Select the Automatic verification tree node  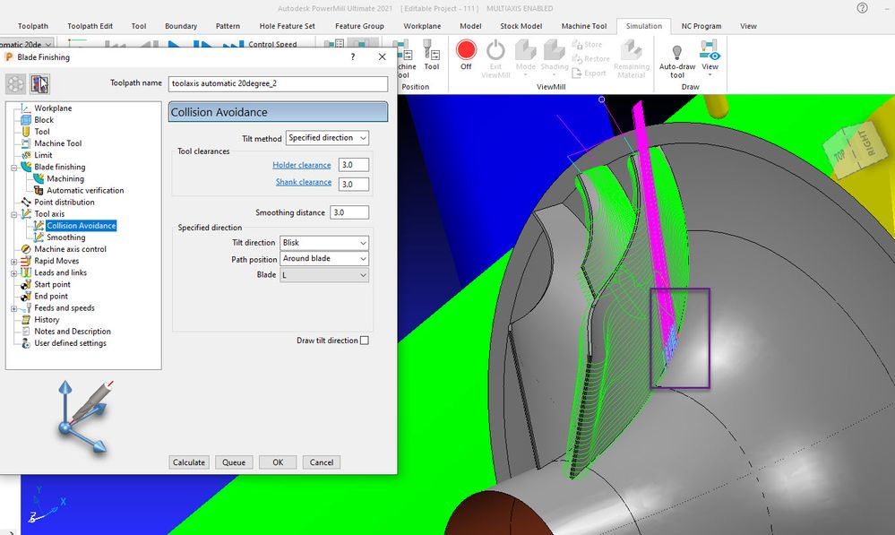[85, 190]
